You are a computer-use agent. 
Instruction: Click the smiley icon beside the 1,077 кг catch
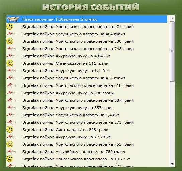(10, 159)
